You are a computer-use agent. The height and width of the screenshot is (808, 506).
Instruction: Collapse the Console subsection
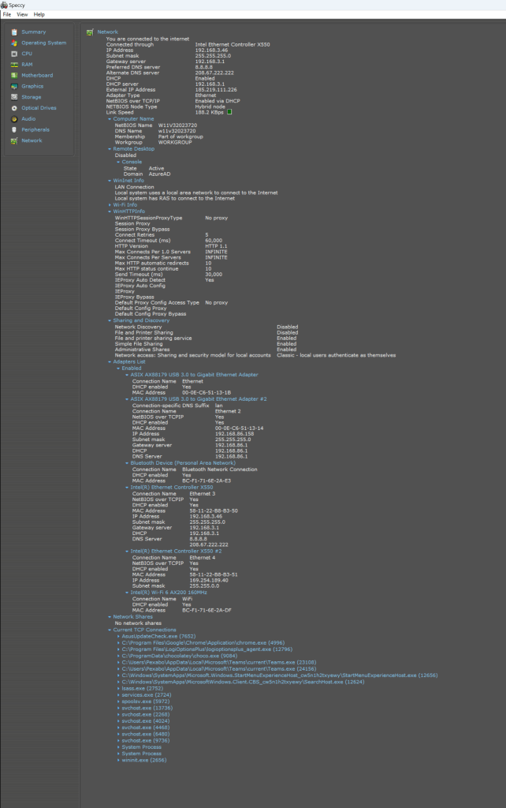click(118, 162)
